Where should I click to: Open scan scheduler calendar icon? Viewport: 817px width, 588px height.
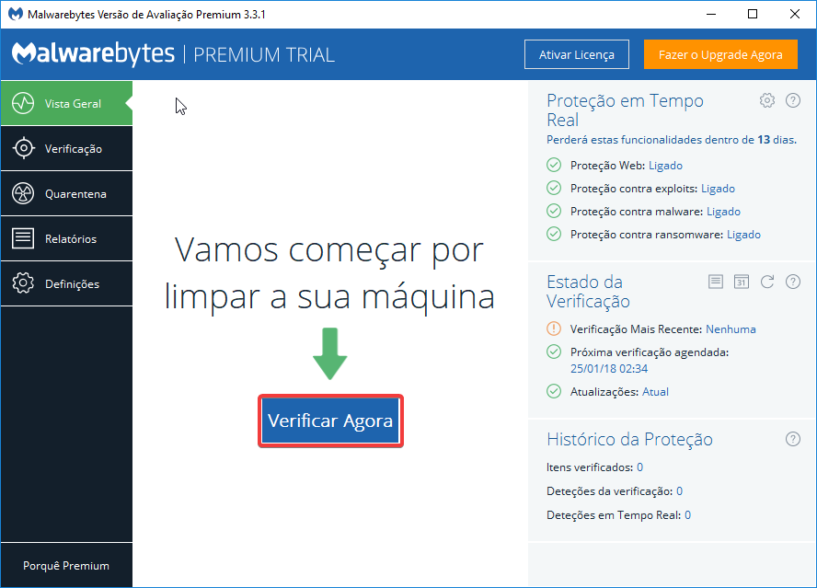742,282
